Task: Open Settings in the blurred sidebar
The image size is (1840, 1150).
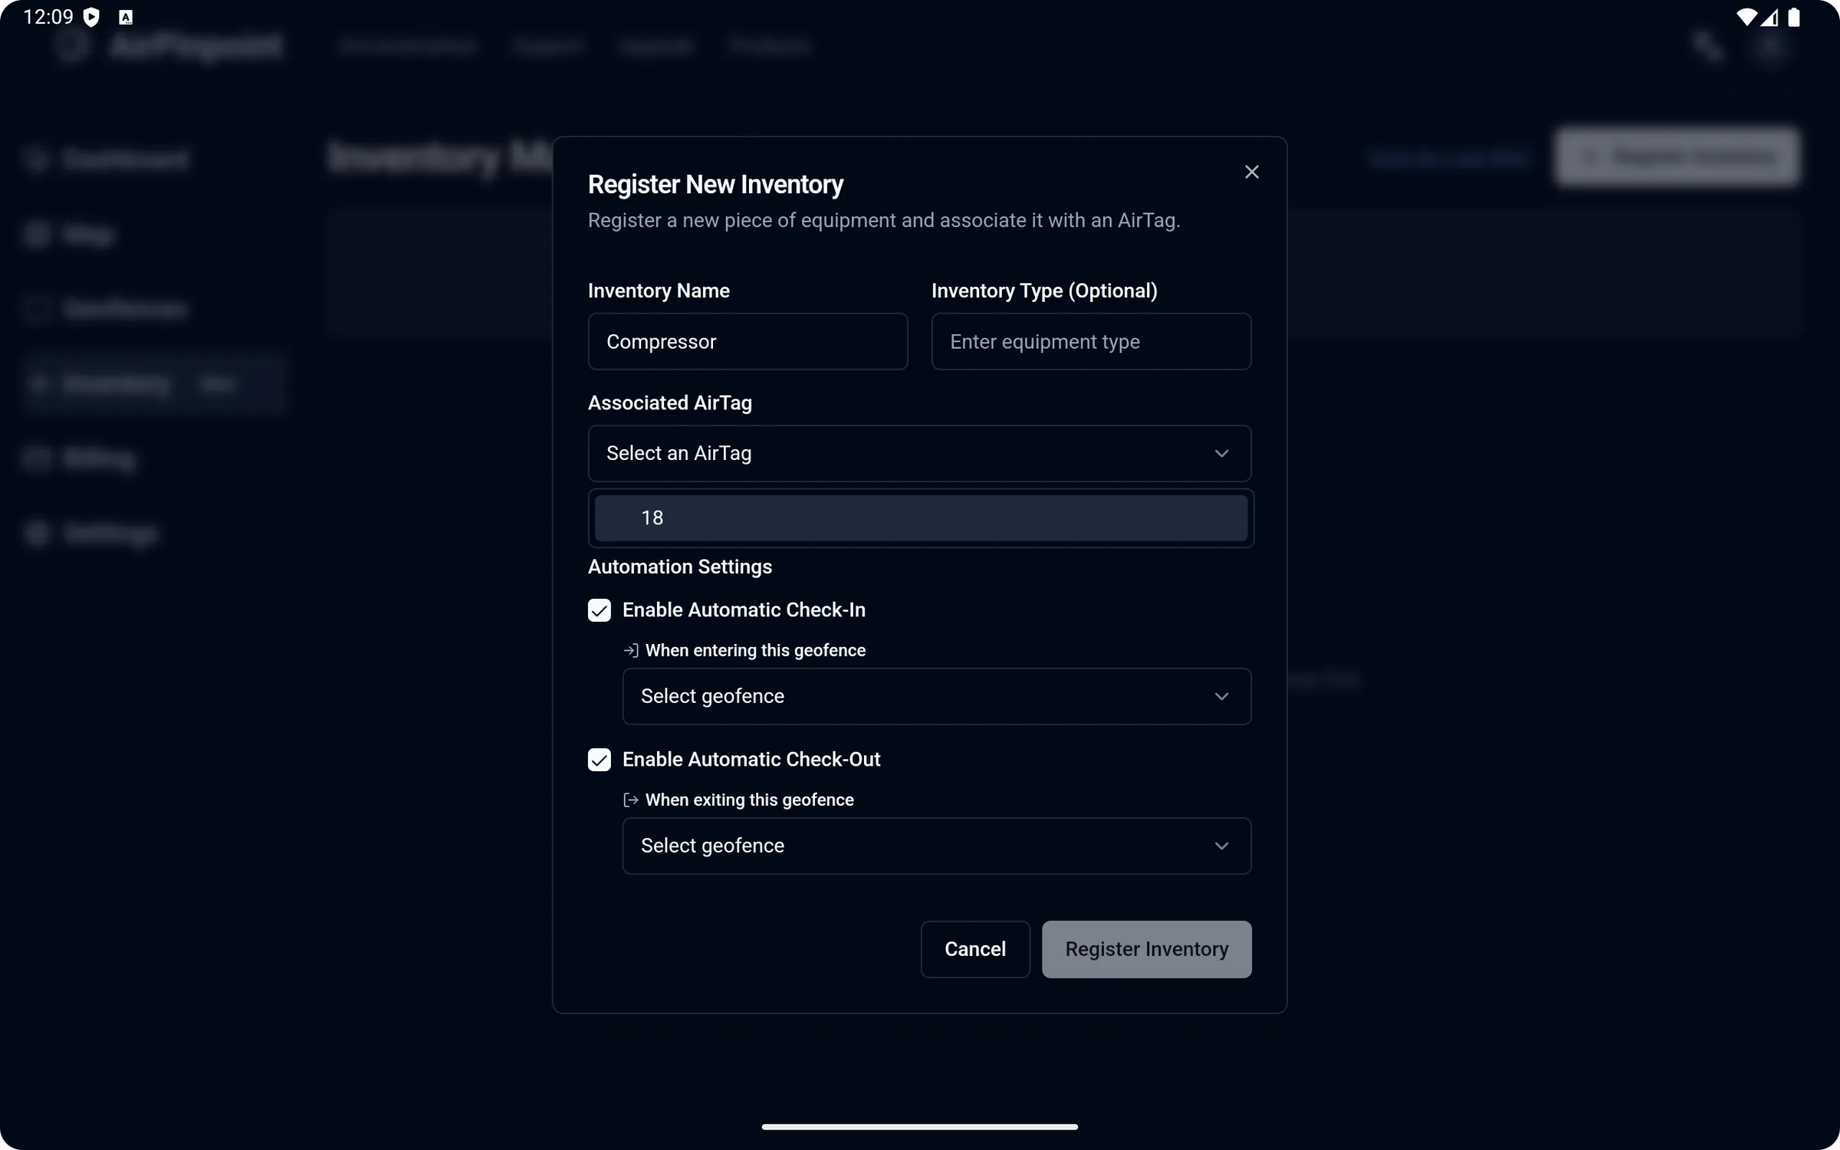Action: (x=110, y=534)
